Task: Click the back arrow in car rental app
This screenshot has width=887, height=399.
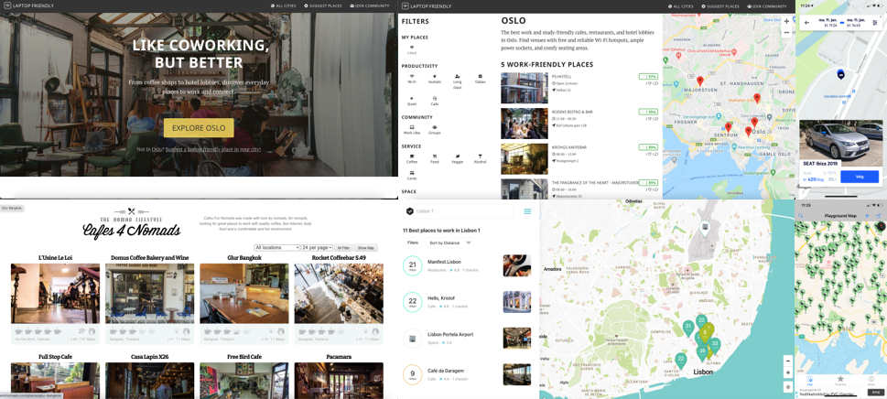Action: [x=806, y=23]
